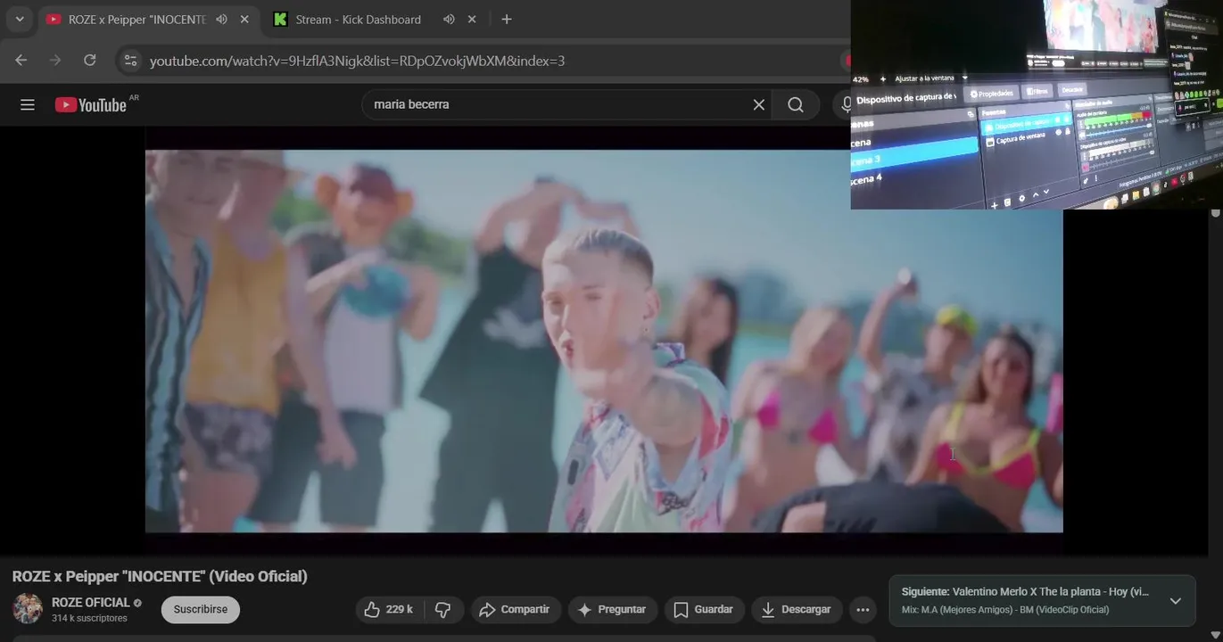The height and width of the screenshot is (642, 1223).
Task: Go to YouTube home via logo
Action: (x=90, y=104)
